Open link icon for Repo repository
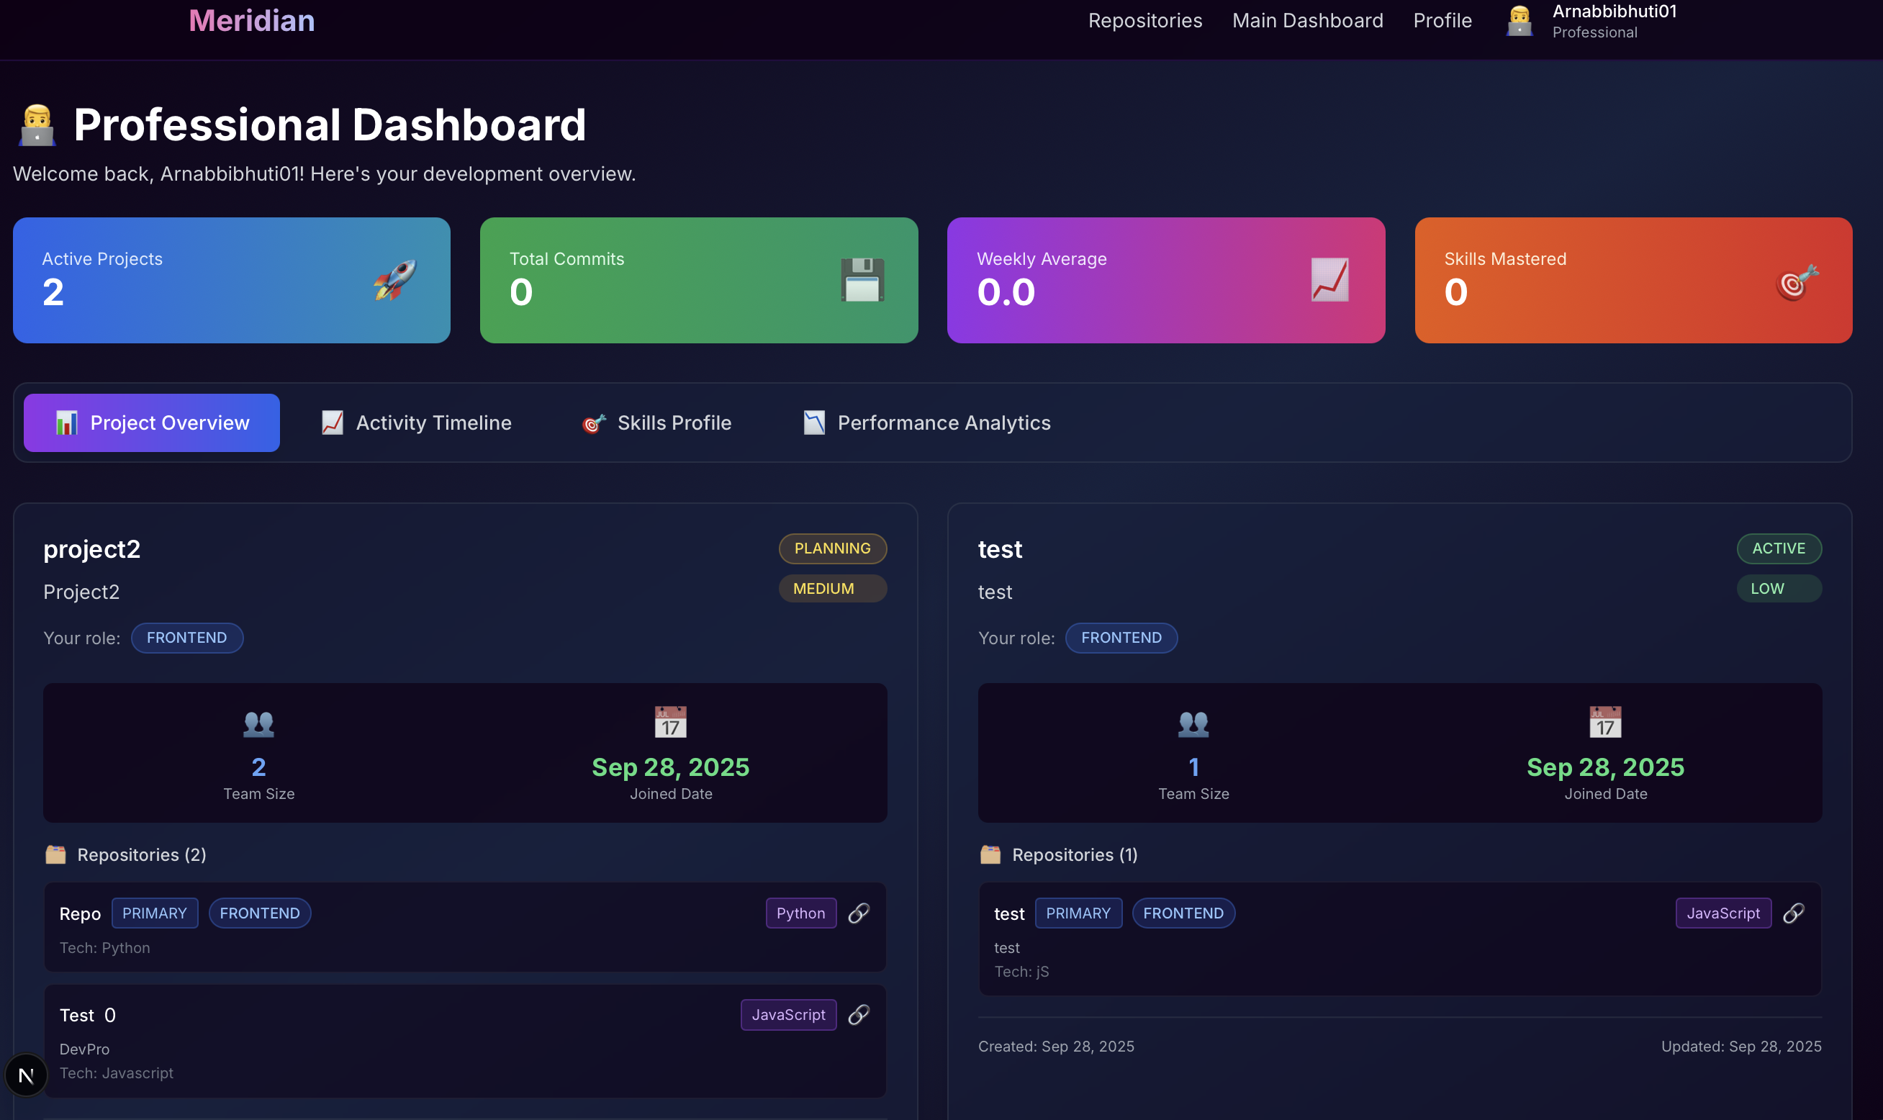This screenshot has width=1883, height=1120. (858, 913)
